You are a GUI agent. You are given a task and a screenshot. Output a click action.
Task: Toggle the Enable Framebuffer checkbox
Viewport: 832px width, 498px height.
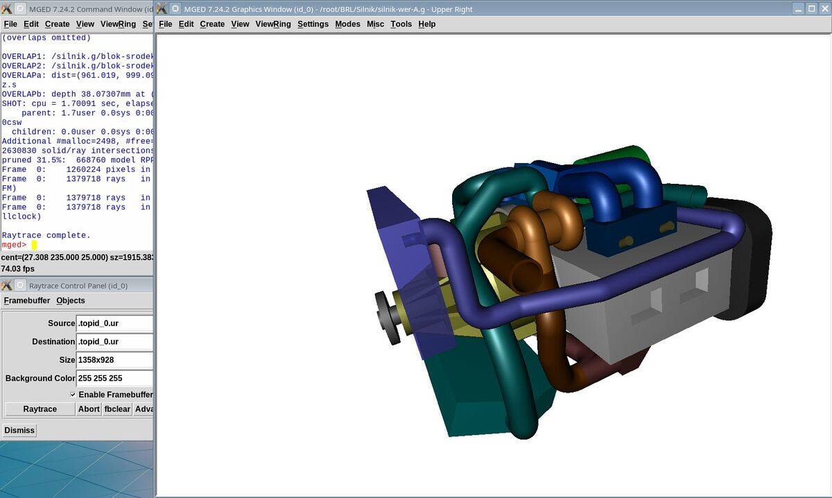pyautogui.click(x=73, y=395)
